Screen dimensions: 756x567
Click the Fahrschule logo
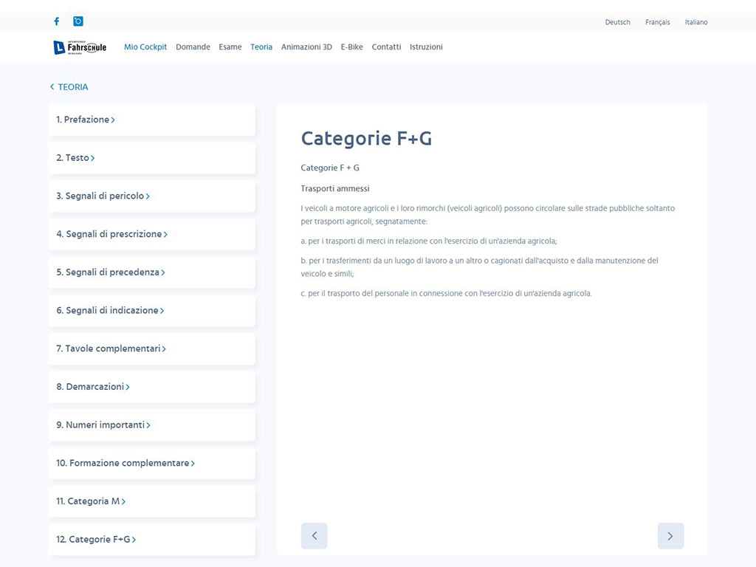tap(80, 47)
